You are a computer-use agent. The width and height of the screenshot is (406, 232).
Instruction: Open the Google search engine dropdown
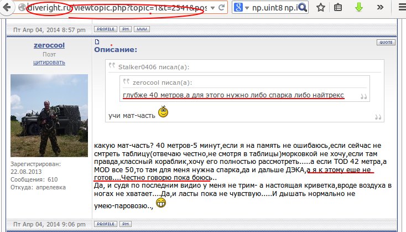[x=241, y=8]
